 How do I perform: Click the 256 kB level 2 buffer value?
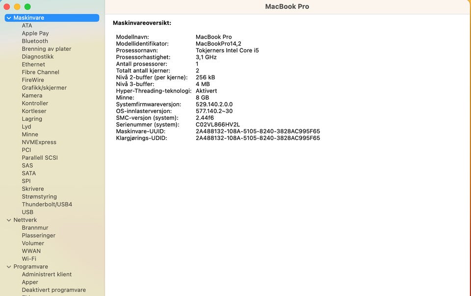point(206,78)
